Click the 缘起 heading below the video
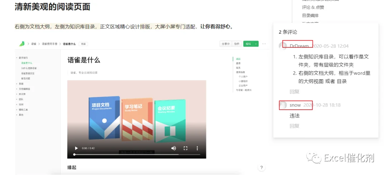387x175 pixels. (72, 167)
